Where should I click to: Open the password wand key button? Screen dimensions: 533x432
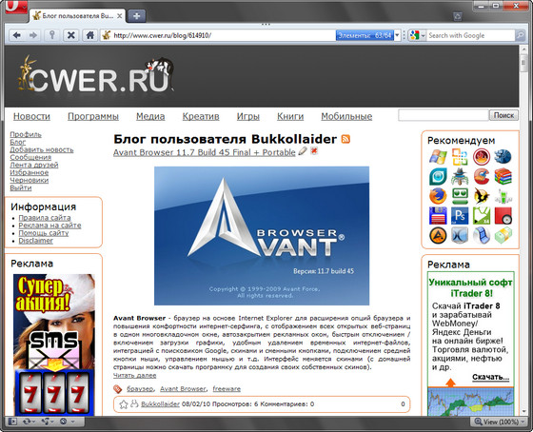pos(52,35)
